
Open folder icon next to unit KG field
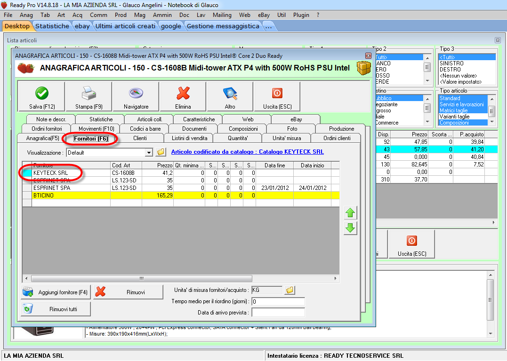pos(290,290)
